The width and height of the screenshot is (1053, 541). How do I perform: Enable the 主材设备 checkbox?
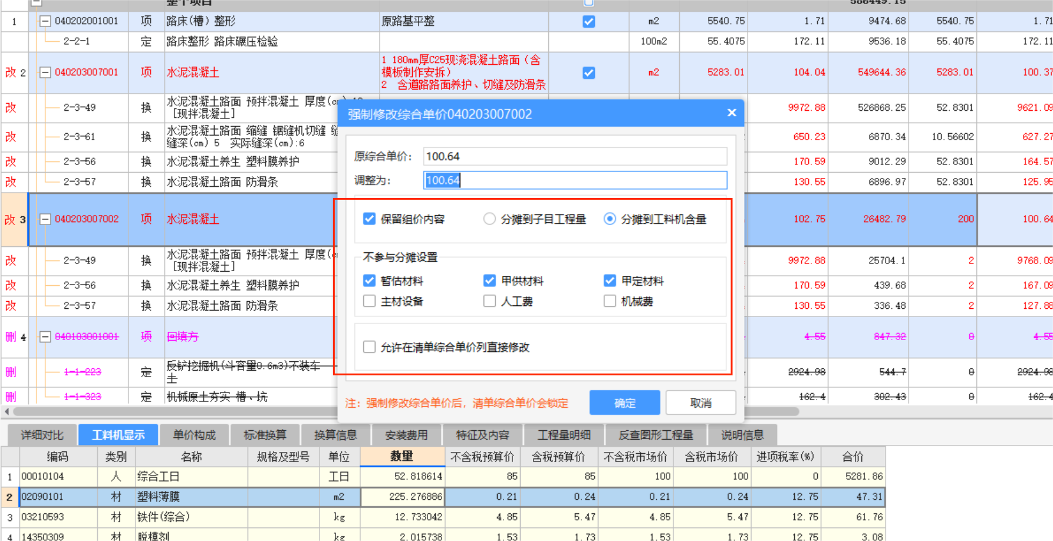click(x=370, y=301)
